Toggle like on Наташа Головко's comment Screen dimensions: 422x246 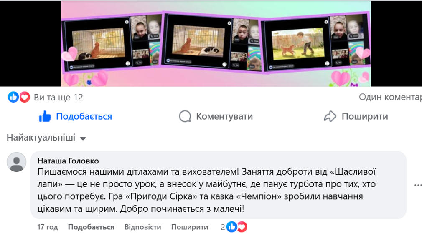91,227
